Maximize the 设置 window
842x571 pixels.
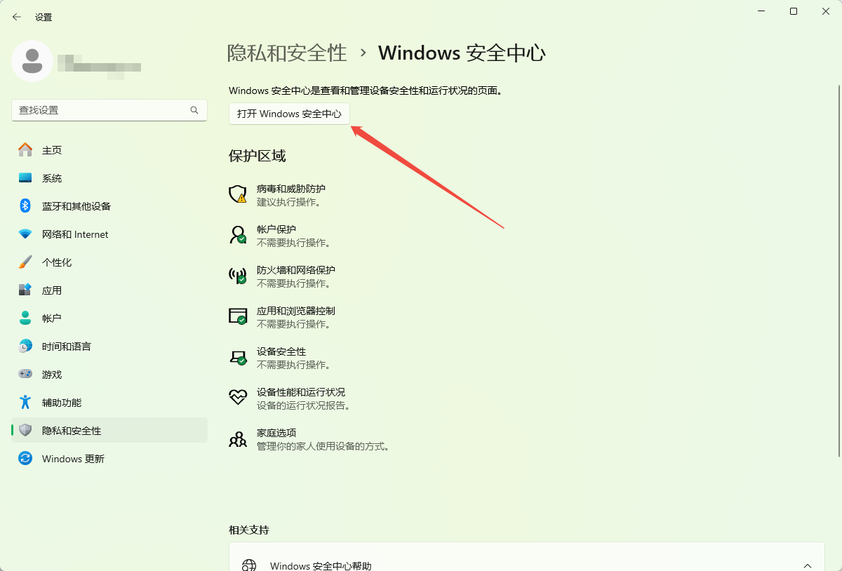tap(794, 11)
